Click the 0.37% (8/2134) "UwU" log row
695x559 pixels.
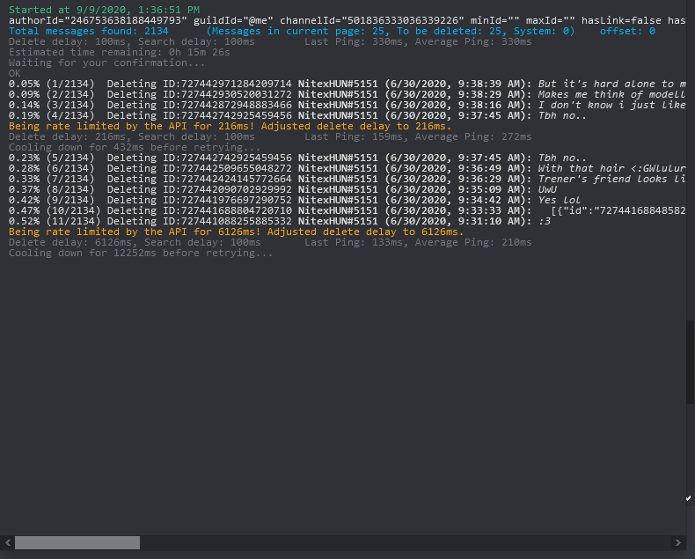[282, 189]
